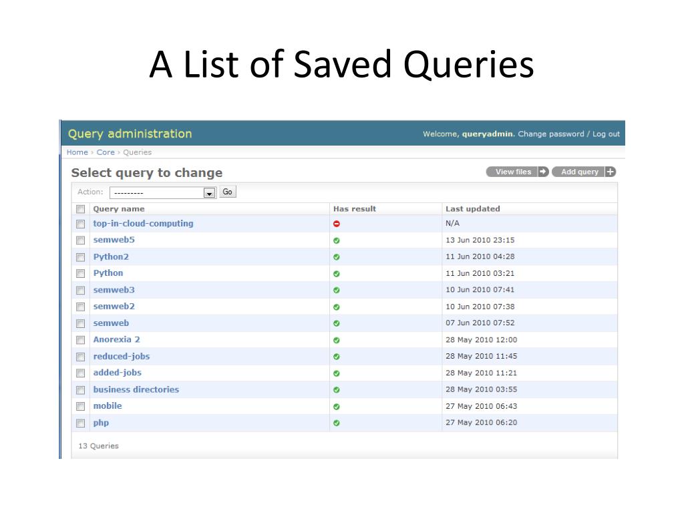Open the semweb2 query

click(114, 307)
